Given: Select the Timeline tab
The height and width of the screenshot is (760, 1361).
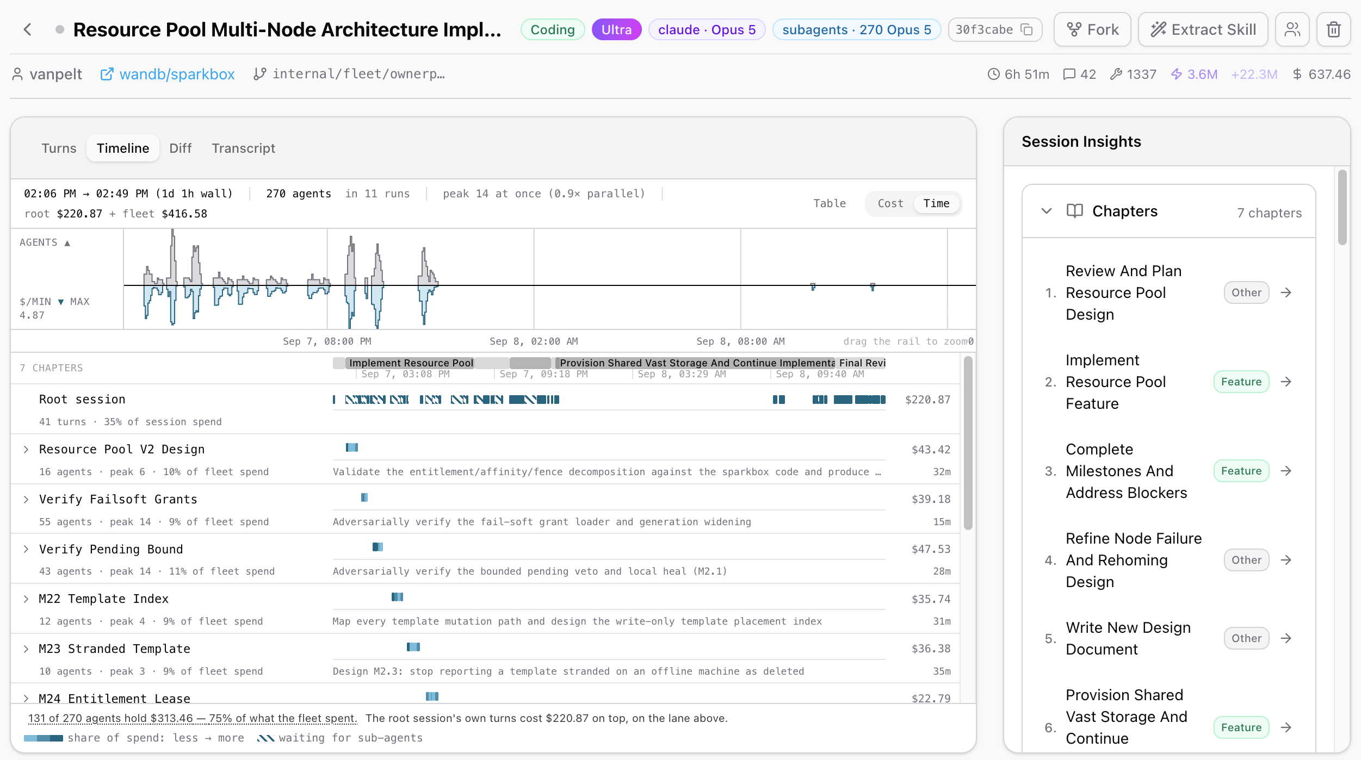Looking at the screenshot, I should point(123,148).
